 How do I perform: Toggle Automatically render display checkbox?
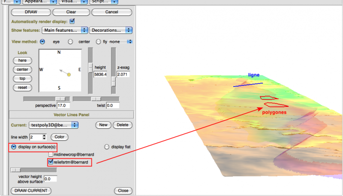(72, 21)
